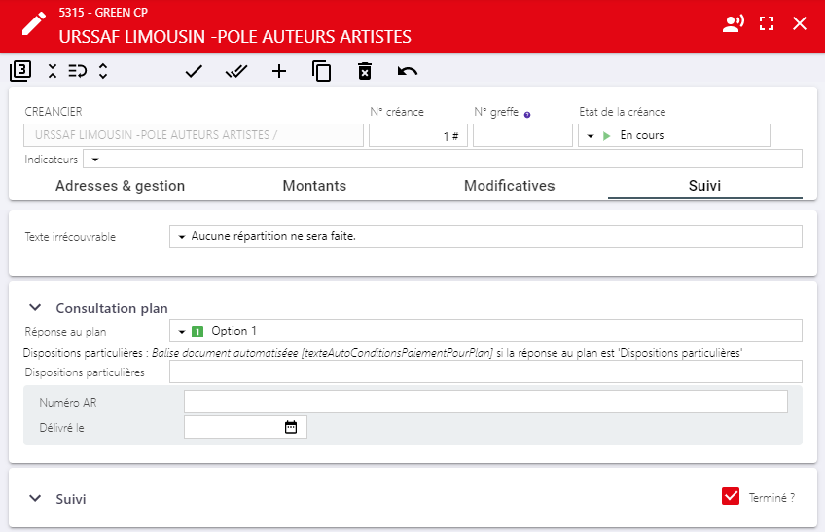Toggle fullscreen mode icon
Viewport: 825px width, 532px height.
tap(767, 23)
